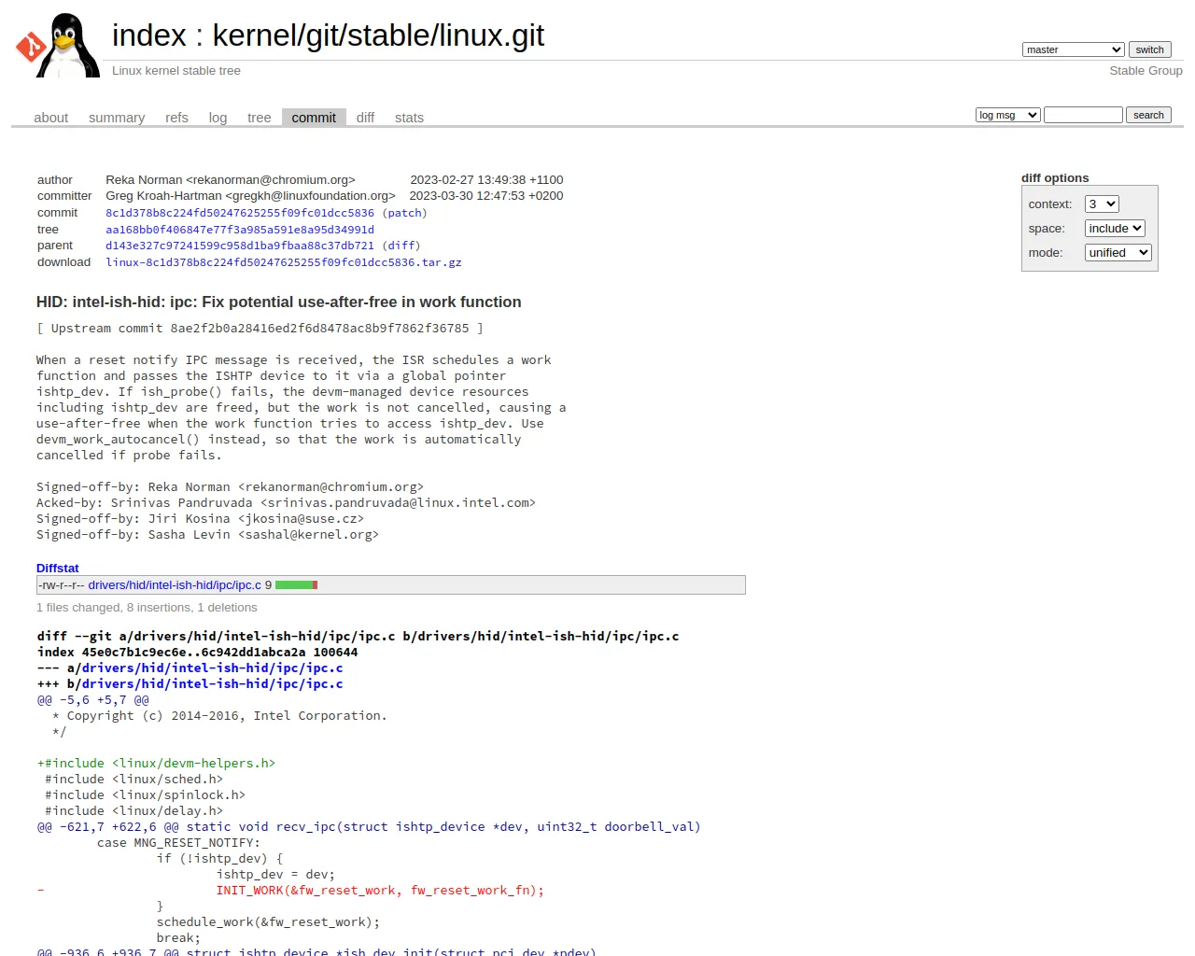
Task: Open the patch link for this commit
Action: [x=404, y=213]
